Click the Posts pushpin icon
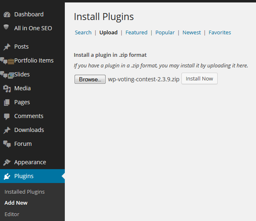256x221 pixels. point(7,47)
